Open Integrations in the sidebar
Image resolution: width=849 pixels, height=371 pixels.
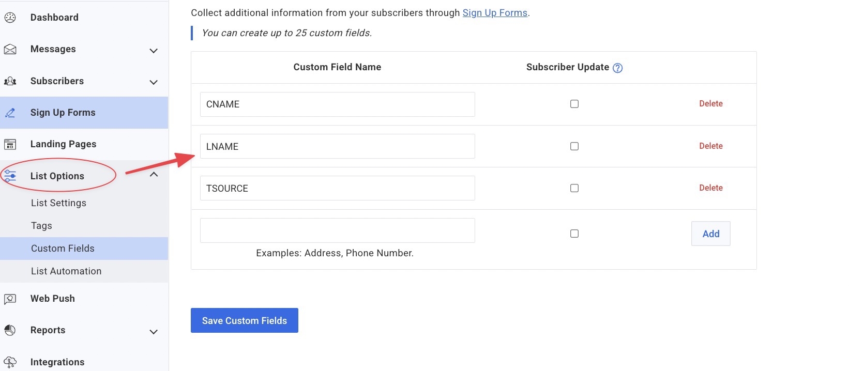(57, 362)
